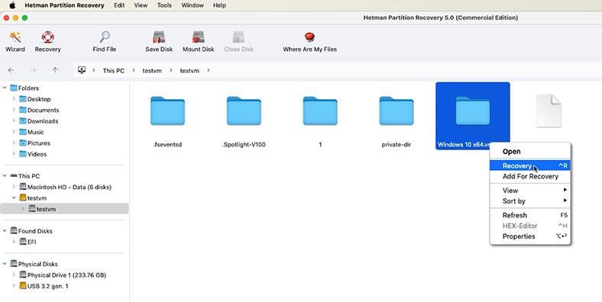Select Macintosh HD - Data (6 disks)
This screenshot has width=602, height=302.
pos(69,187)
